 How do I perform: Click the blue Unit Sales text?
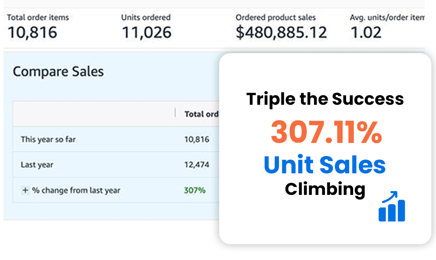[x=324, y=164]
